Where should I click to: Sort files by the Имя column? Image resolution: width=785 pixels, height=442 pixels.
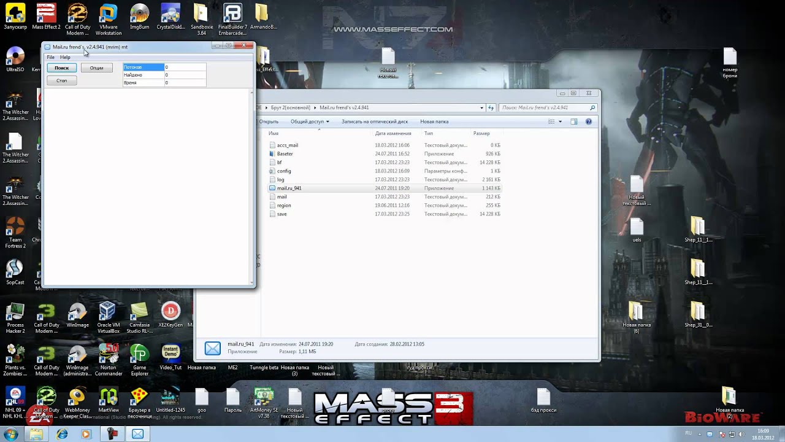[274, 133]
